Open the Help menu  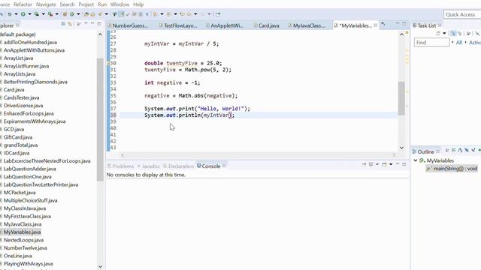(138, 4)
